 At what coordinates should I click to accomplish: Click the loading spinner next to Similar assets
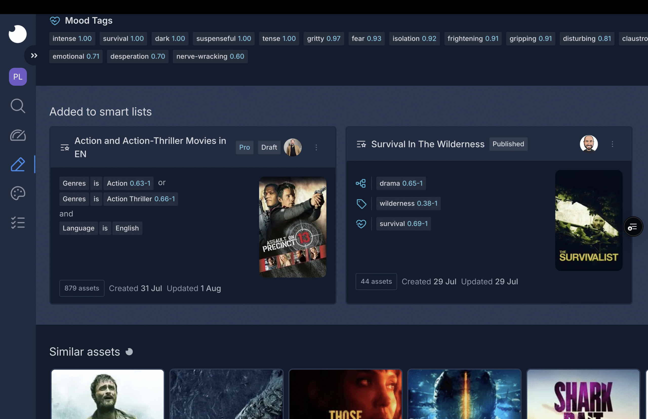click(129, 352)
